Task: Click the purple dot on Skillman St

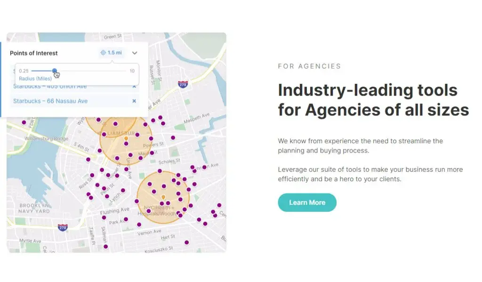Action: point(106,247)
